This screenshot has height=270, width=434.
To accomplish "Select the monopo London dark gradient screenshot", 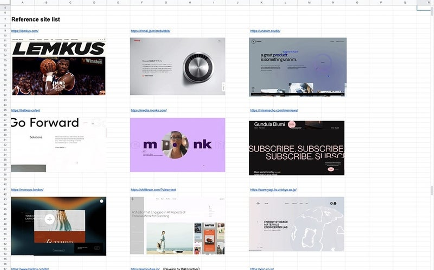I will [59, 226].
